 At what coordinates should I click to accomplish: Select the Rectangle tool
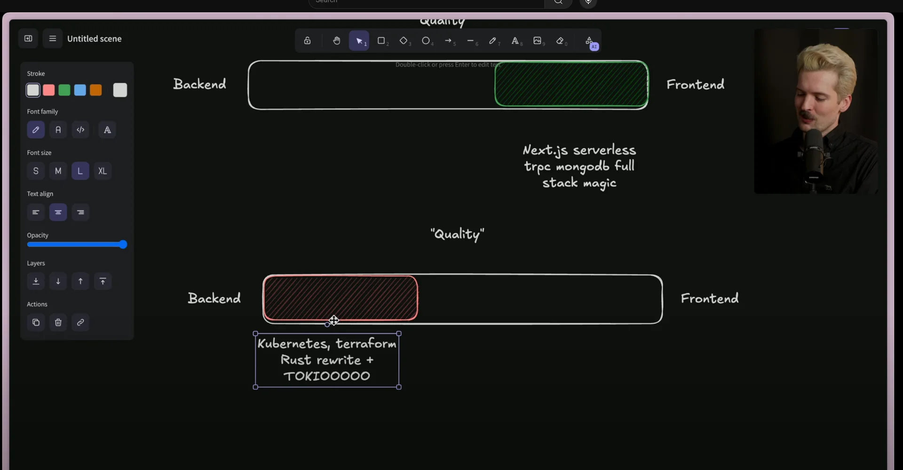point(381,41)
